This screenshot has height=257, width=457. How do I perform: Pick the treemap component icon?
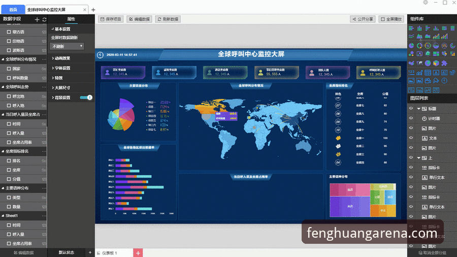click(436, 54)
